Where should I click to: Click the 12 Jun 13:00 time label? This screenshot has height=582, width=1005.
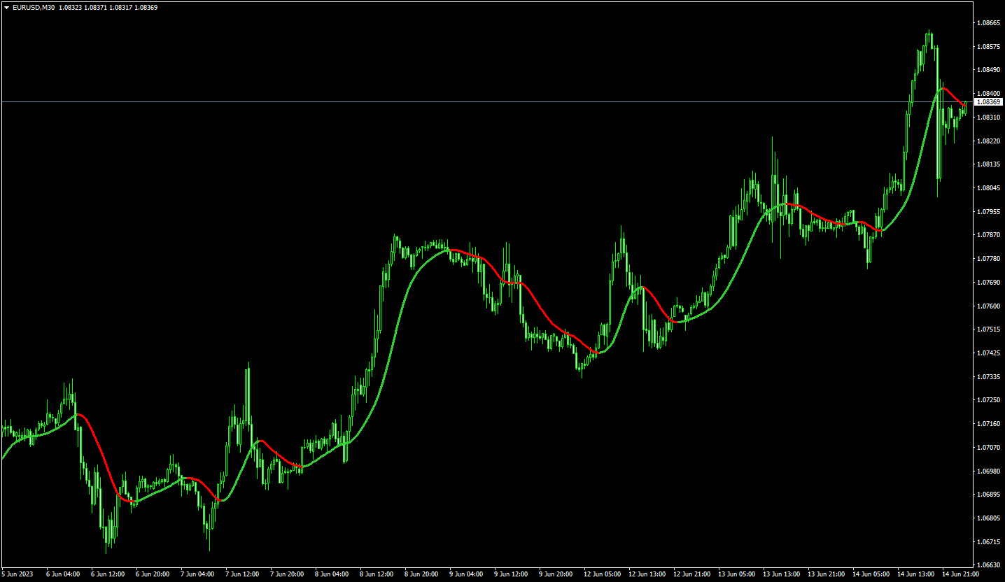point(647,574)
